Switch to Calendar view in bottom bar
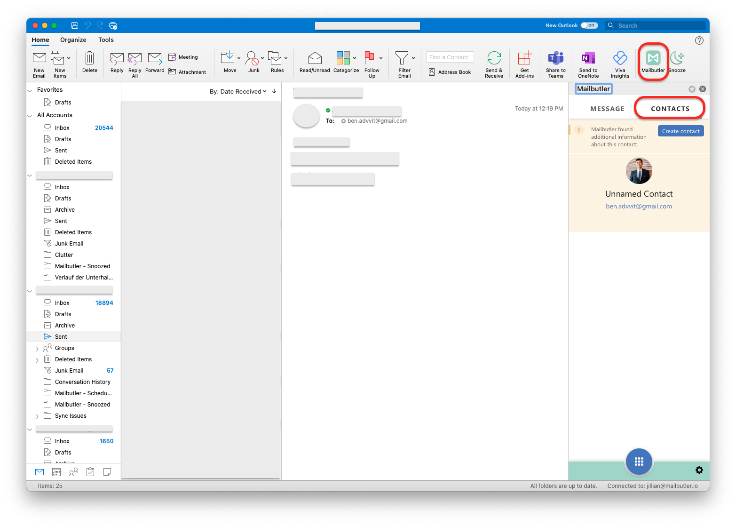Image resolution: width=736 pixels, height=526 pixels. click(x=56, y=472)
